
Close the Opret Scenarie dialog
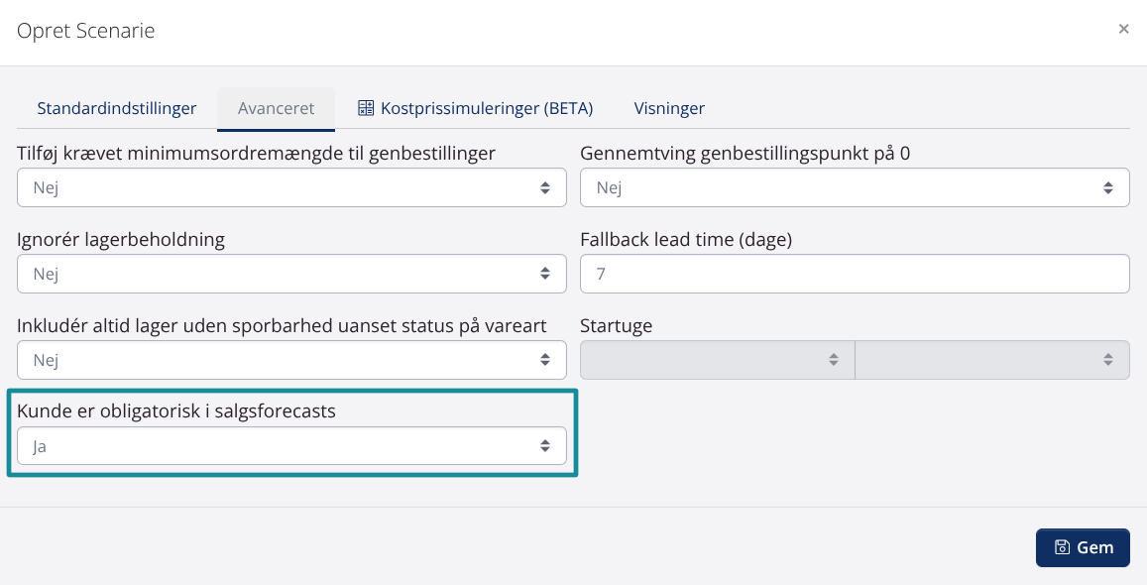click(1123, 30)
